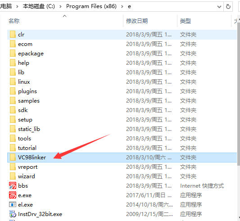Click the 类型 column header
This screenshot has width=240, height=221.
pyautogui.click(x=186, y=21)
